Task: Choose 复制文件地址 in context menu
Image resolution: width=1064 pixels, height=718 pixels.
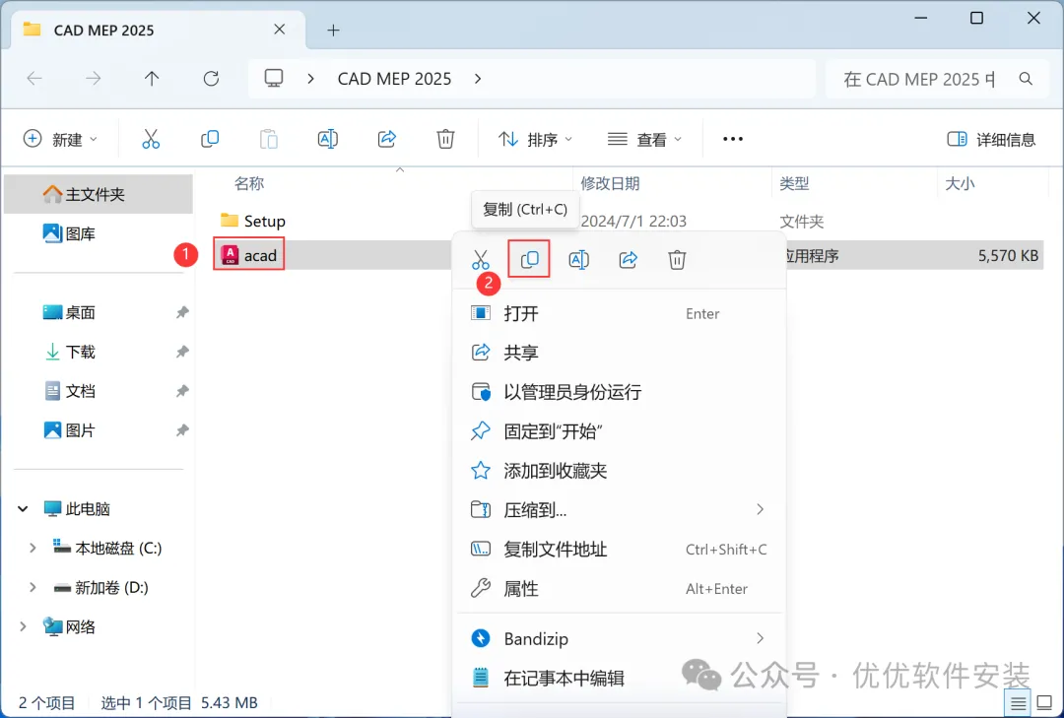Action: point(619,549)
